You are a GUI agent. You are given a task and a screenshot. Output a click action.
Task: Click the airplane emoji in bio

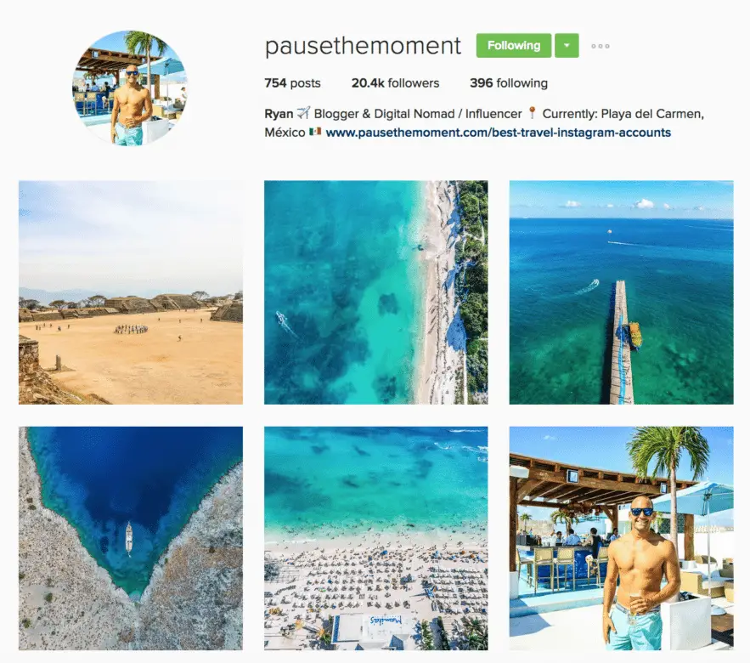[x=303, y=113]
